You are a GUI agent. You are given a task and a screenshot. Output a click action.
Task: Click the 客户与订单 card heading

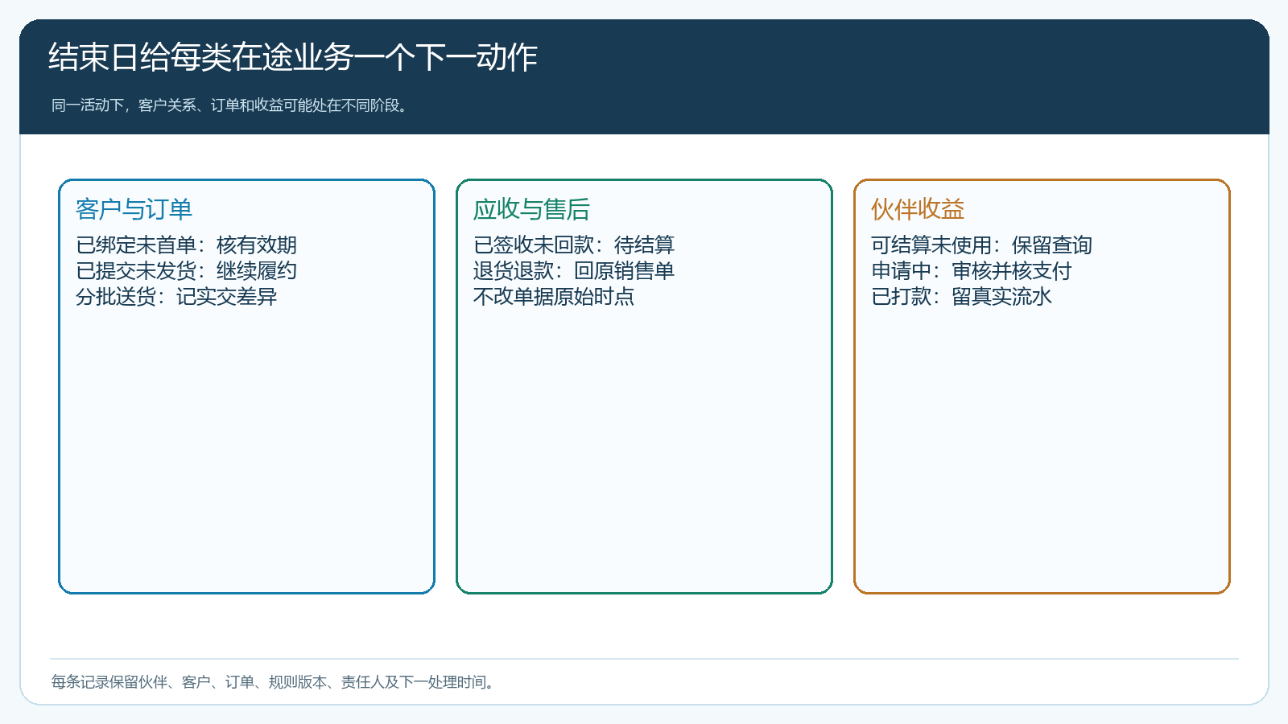coord(134,209)
